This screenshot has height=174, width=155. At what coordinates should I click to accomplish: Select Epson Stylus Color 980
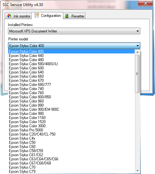(71, 114)
